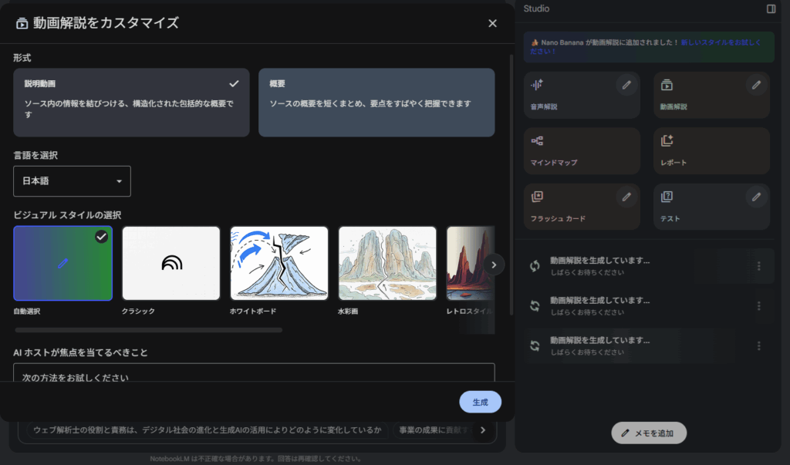Select the 概要 format option
The height and width of the screenshot is (465, 790).
tap(376, 102)
